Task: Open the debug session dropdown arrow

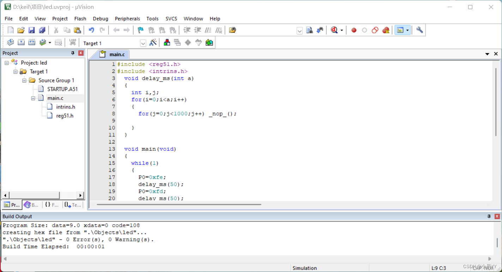Action: (x=342, y=31)
